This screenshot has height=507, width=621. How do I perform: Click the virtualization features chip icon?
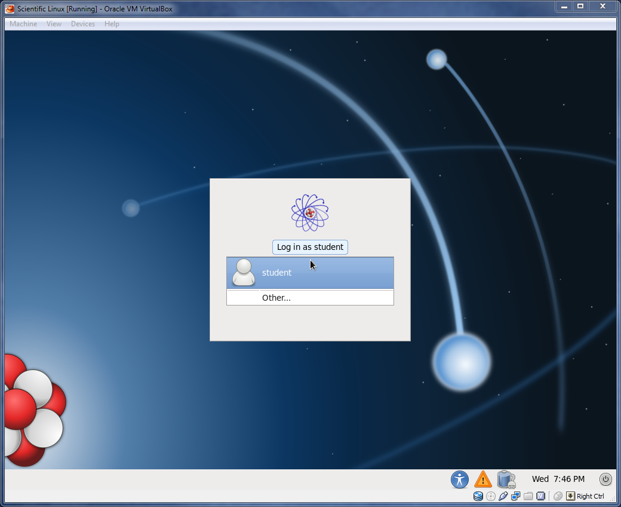(x=540, y=496)
